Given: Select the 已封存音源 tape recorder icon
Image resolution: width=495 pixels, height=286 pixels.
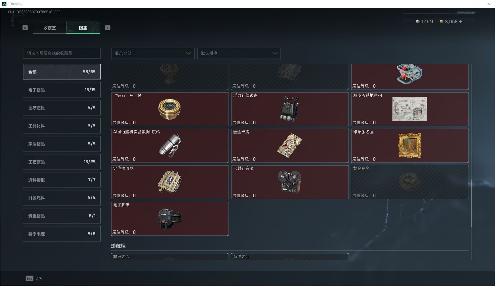Looking at the screenshot, I should (289, 182).
